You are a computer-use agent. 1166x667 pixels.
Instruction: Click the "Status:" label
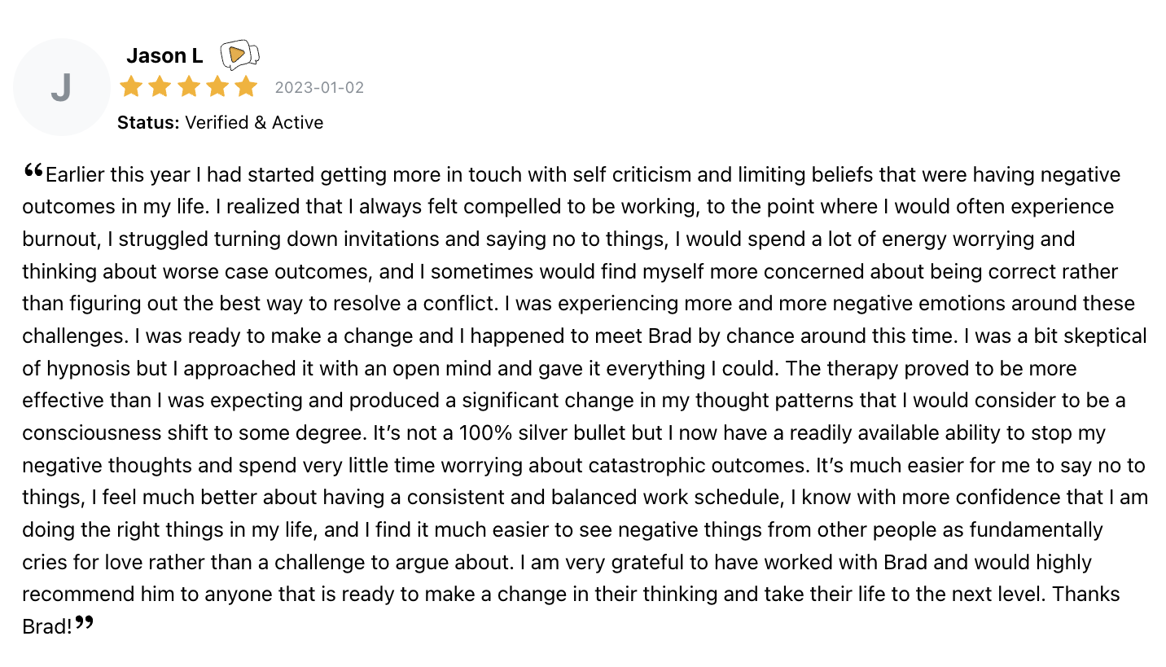pyautogui.click(x=148, y=122)
